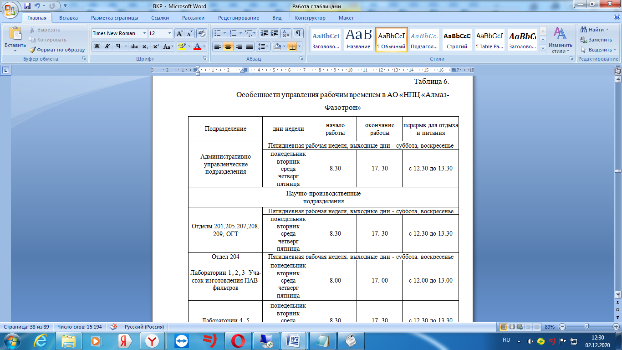Screen dimensions: 622x350
Task: Open Internet Explorer from the taskbar
Action: (x=40, y=340)
